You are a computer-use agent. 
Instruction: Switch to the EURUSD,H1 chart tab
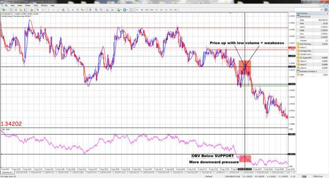click(8, 172)
